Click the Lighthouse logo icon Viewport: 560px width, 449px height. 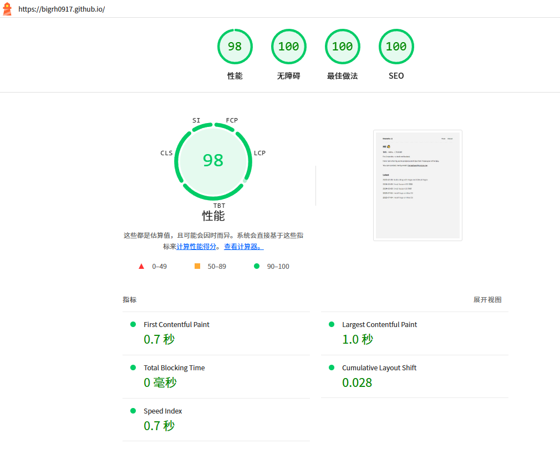[x=7, y=9]
